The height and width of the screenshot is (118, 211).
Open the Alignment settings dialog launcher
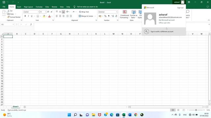tap(96, 20)
